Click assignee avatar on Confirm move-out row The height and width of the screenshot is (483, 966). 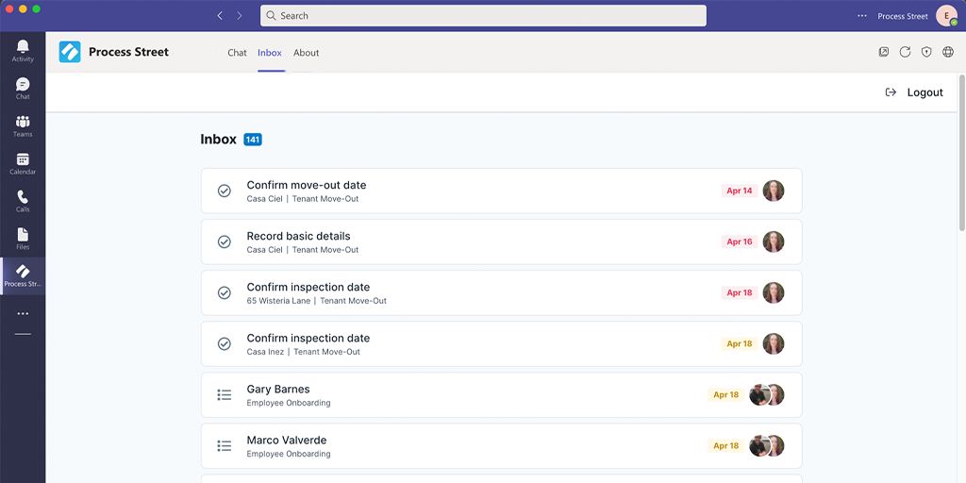(774, 191)
